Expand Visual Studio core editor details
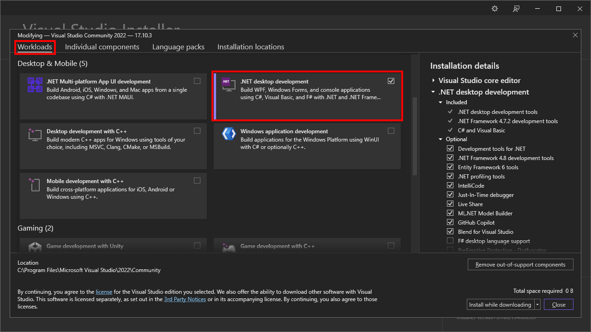The height and width of the screenshot is (332, 591). tap(434, 81)
